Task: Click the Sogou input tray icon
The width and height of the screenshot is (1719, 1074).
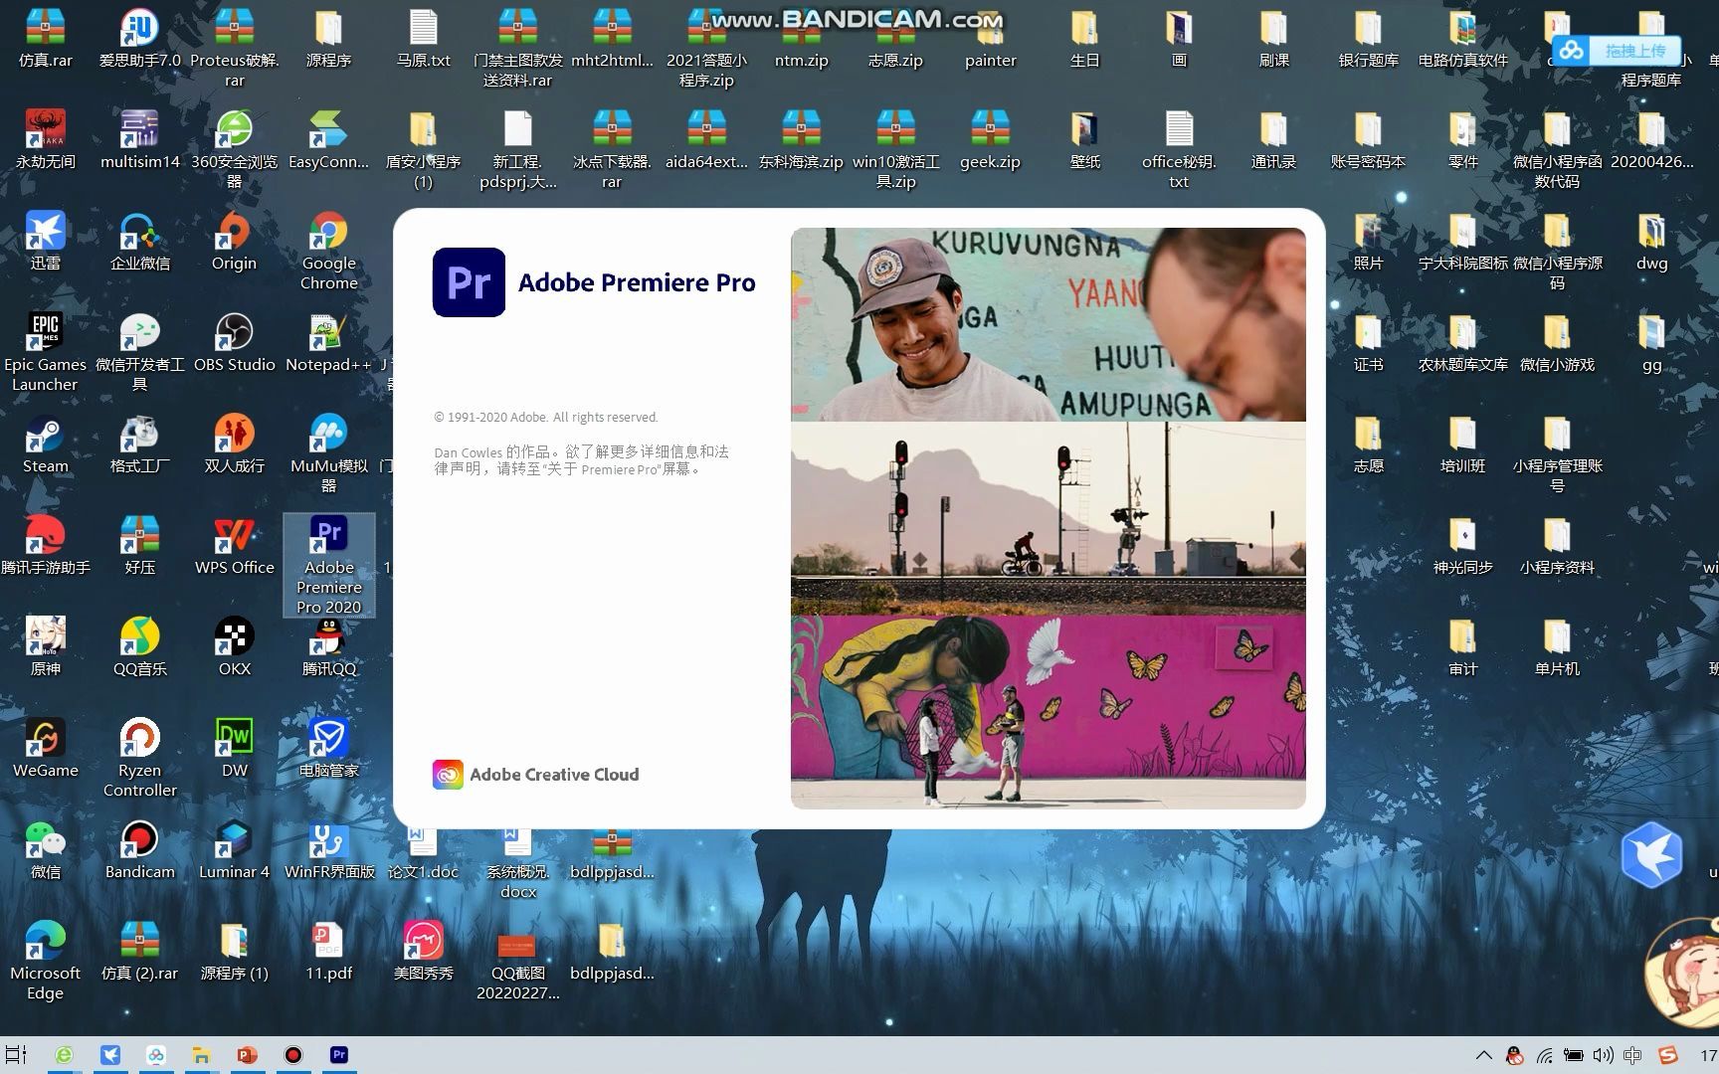Action: click(1668, 1055)
